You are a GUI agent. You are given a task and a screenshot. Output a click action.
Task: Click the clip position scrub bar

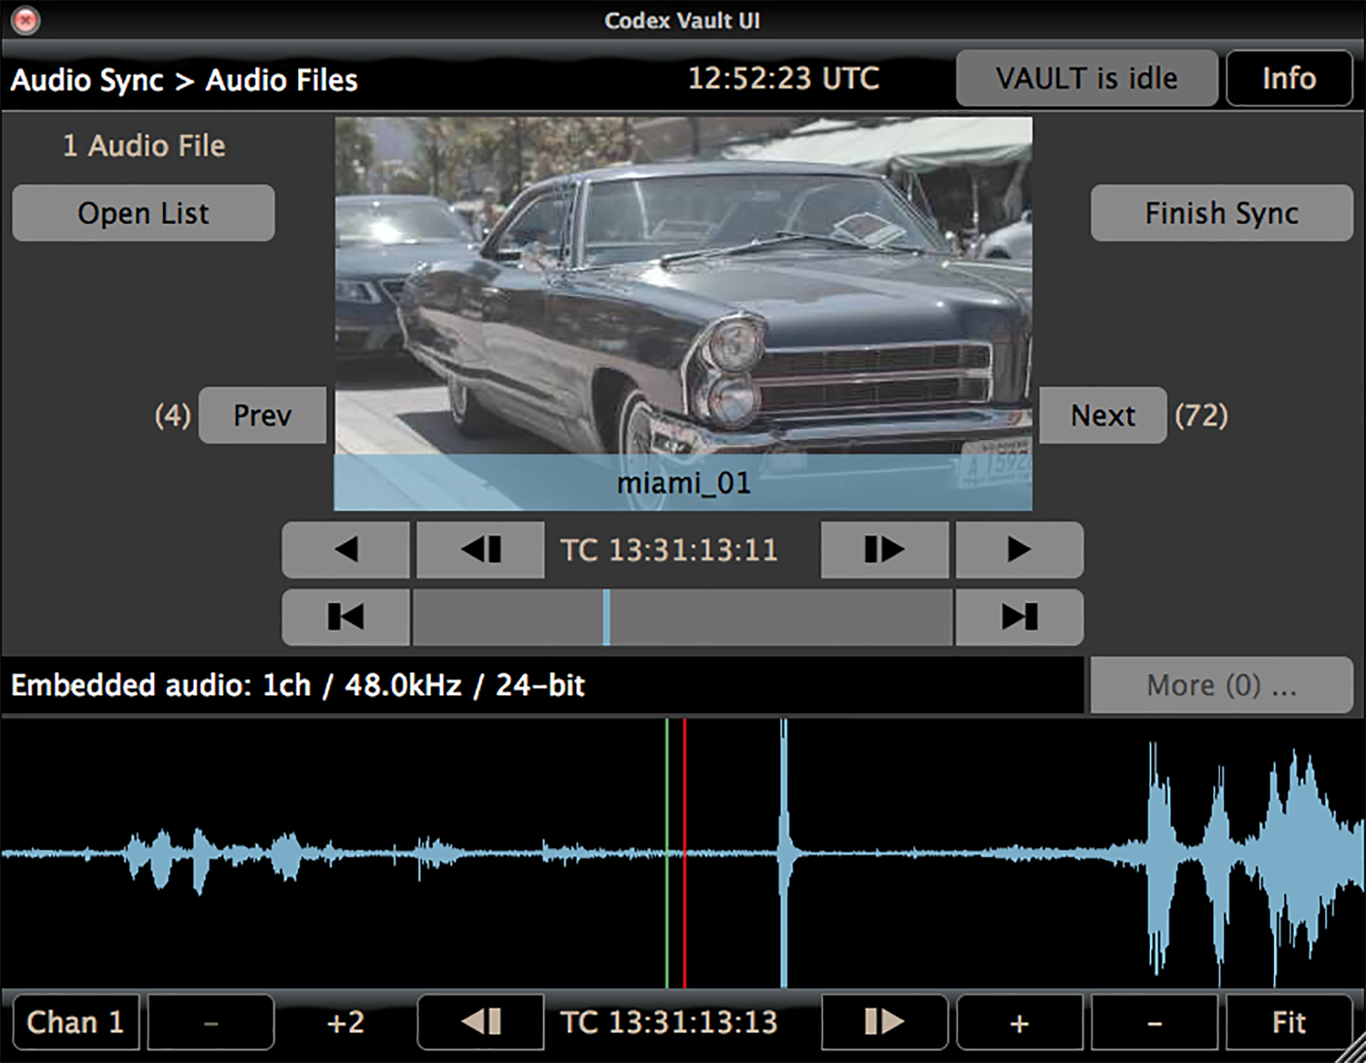tap(682, 616)
